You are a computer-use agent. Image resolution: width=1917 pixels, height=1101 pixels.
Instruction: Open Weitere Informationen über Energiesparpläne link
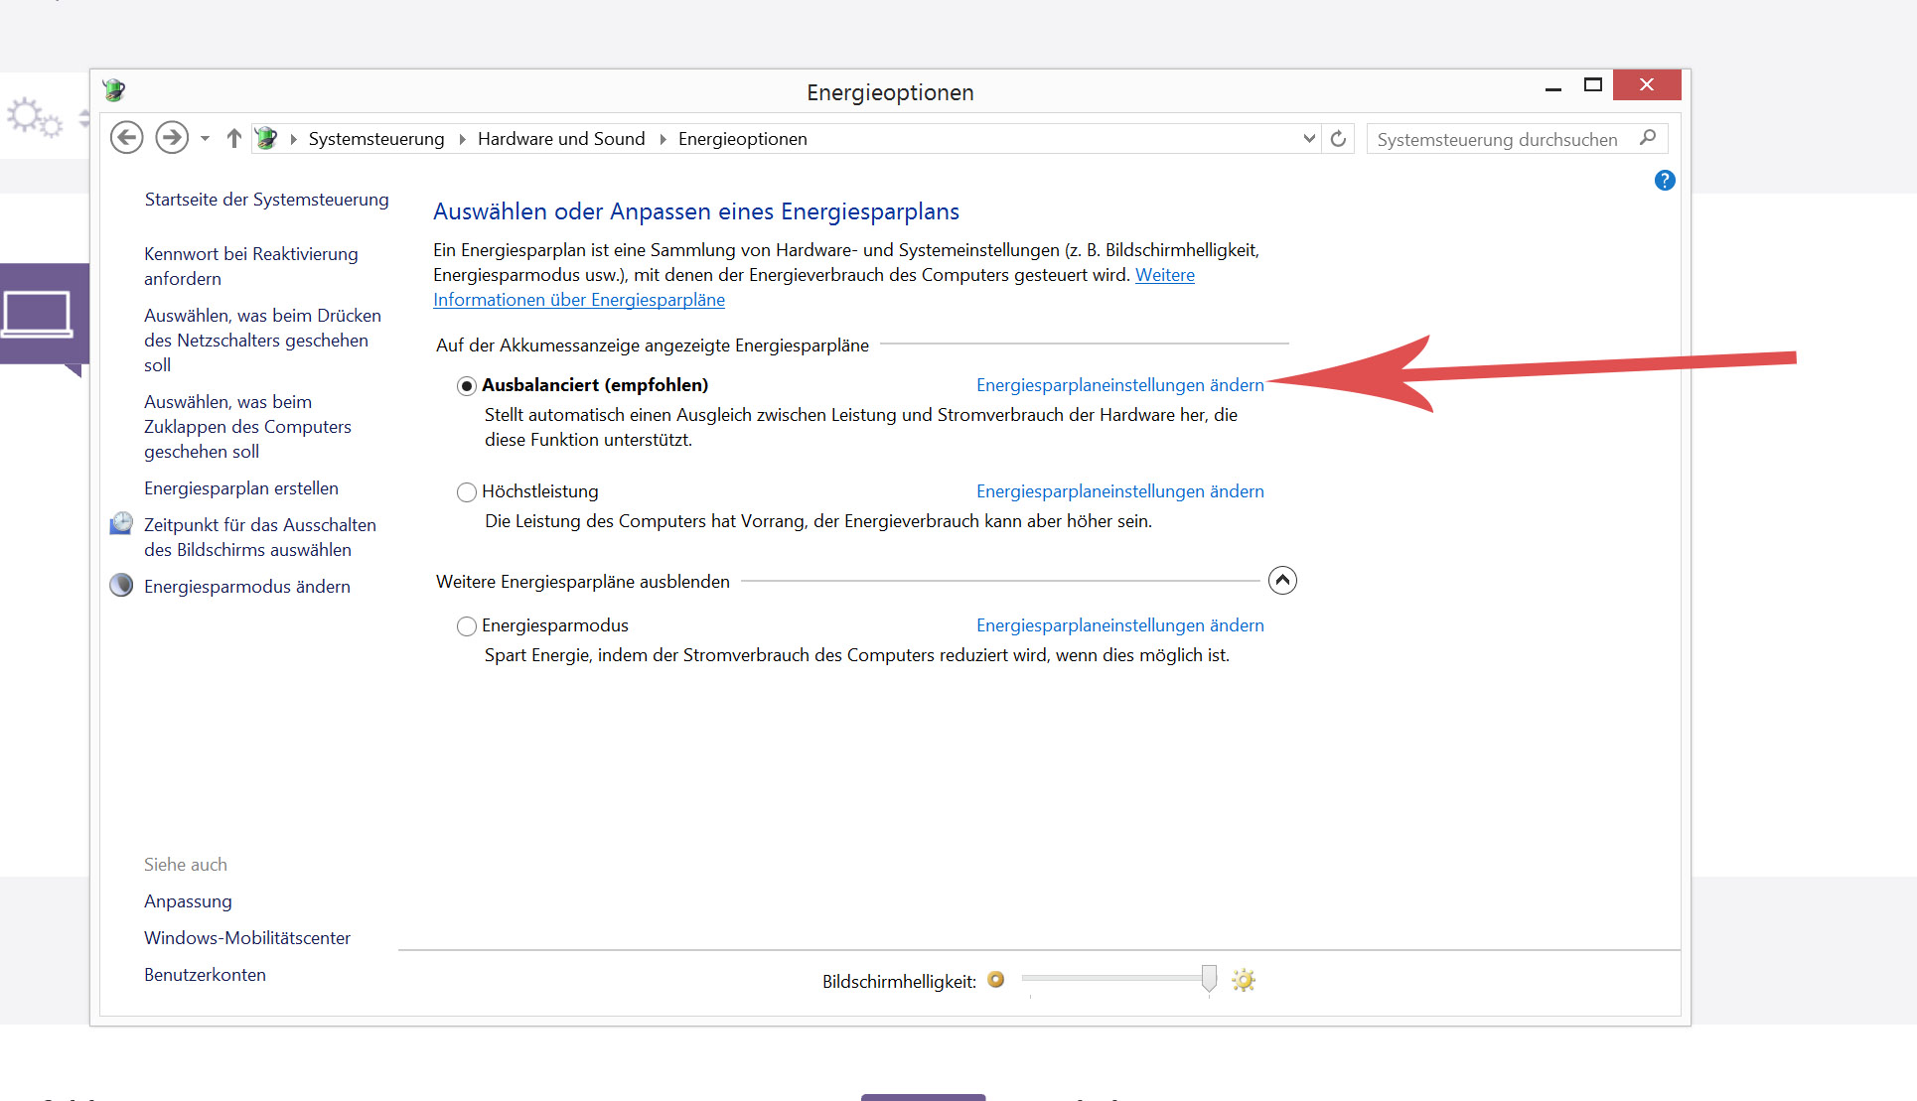pos(579,300)
